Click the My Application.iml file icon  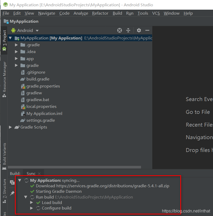pyautogui.click(x=23, y=114)
